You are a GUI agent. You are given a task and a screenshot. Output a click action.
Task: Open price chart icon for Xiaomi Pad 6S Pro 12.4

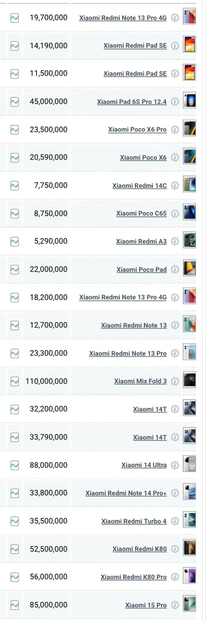tap(14, 102)
